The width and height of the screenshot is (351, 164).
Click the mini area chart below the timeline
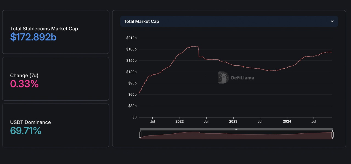click(236, 135)
